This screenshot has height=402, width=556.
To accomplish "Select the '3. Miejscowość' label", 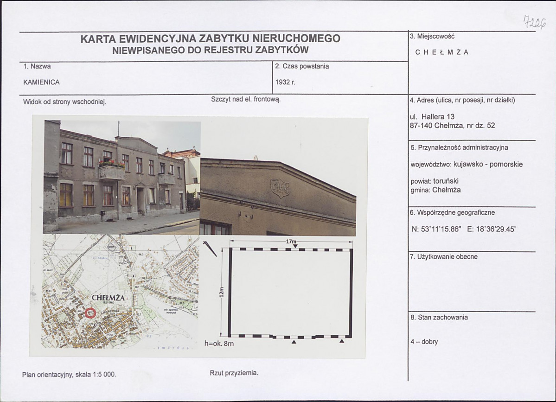I will [x=432, y=36].
